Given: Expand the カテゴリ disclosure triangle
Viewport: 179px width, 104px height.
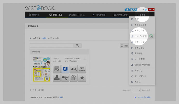Looking at the screenshot, I should click(x=31, y=38).
